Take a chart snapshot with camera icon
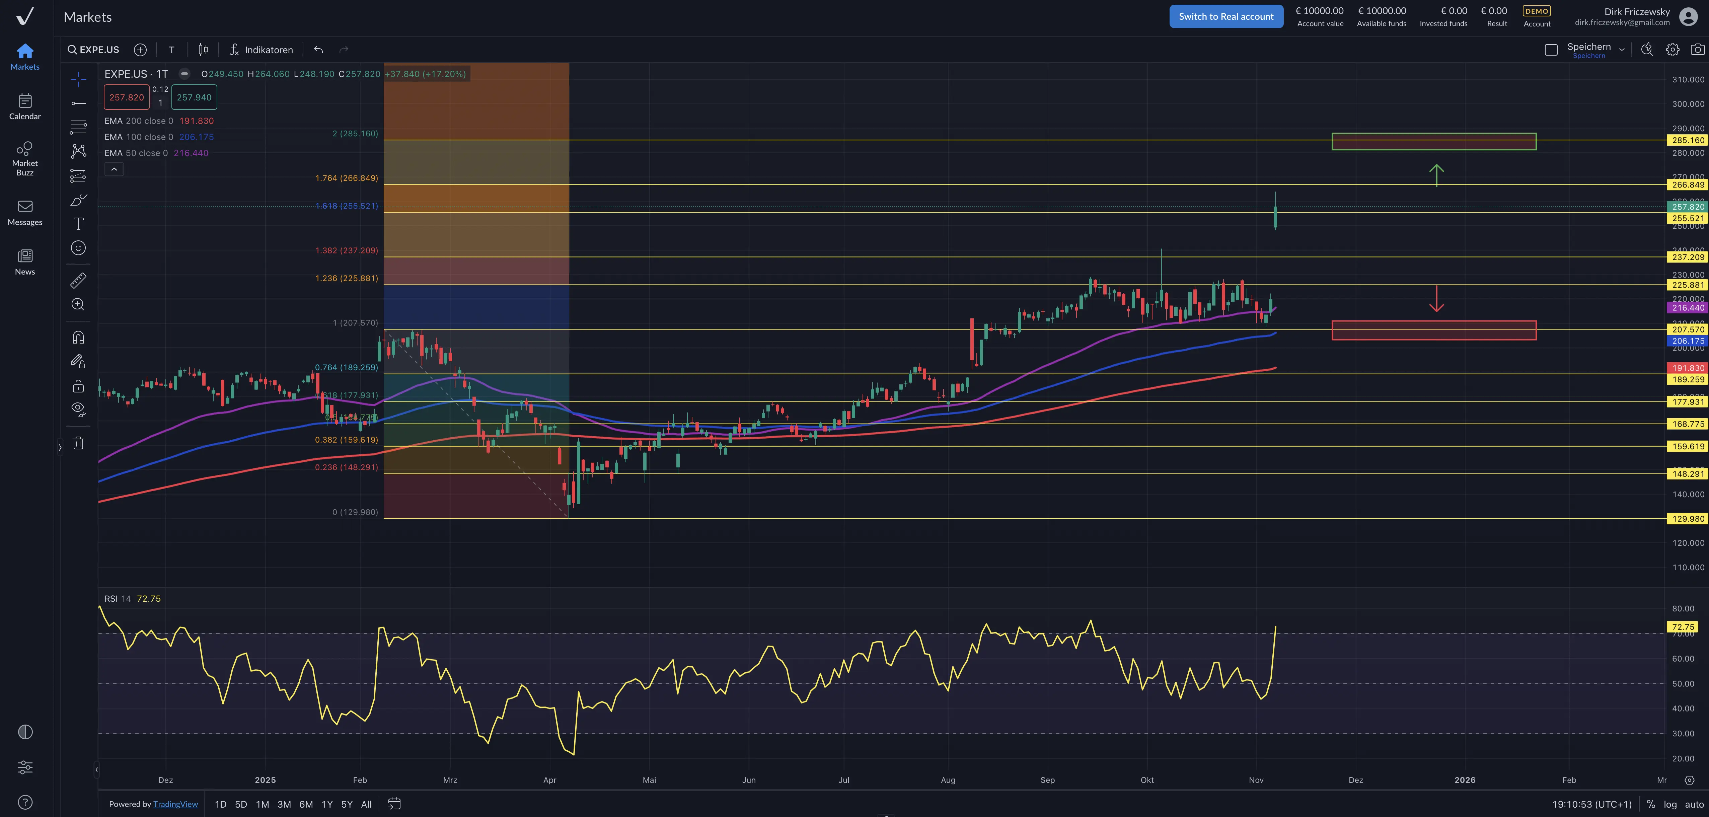The image size is (1709, 817). (1697, 50)
